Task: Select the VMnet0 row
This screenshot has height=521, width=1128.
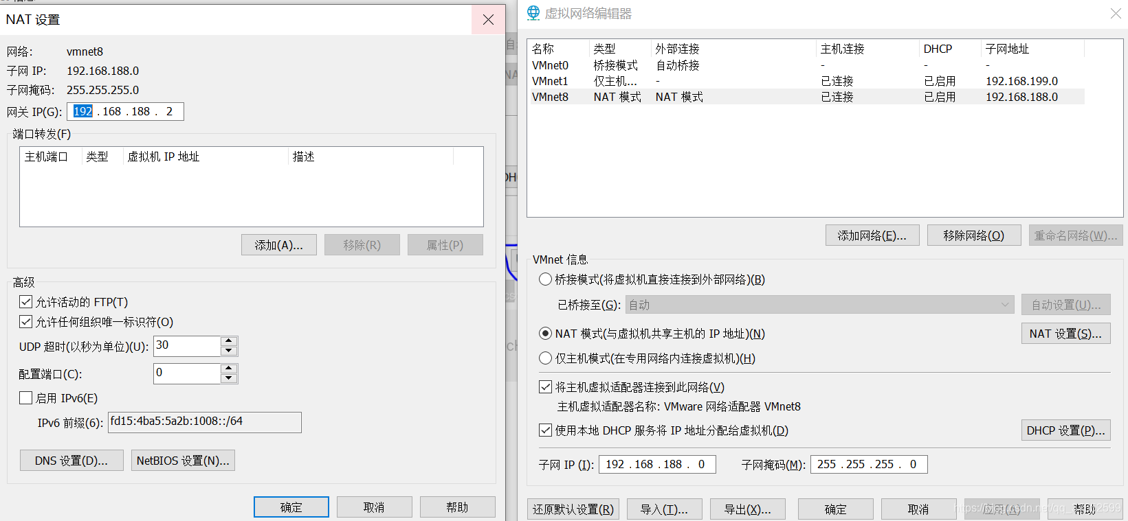Action: 806,65
